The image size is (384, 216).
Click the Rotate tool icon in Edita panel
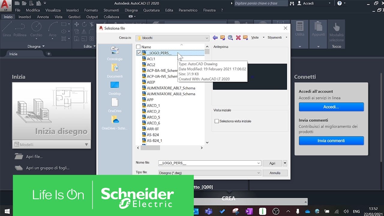point(84,24)
